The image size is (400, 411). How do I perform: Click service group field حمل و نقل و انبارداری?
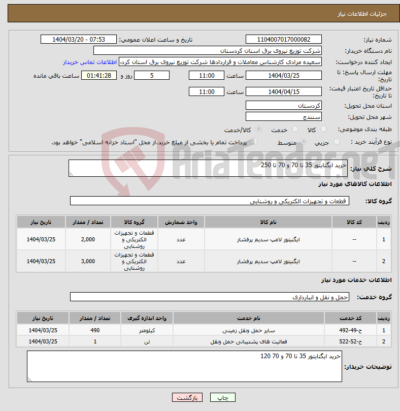pos(210,297)
